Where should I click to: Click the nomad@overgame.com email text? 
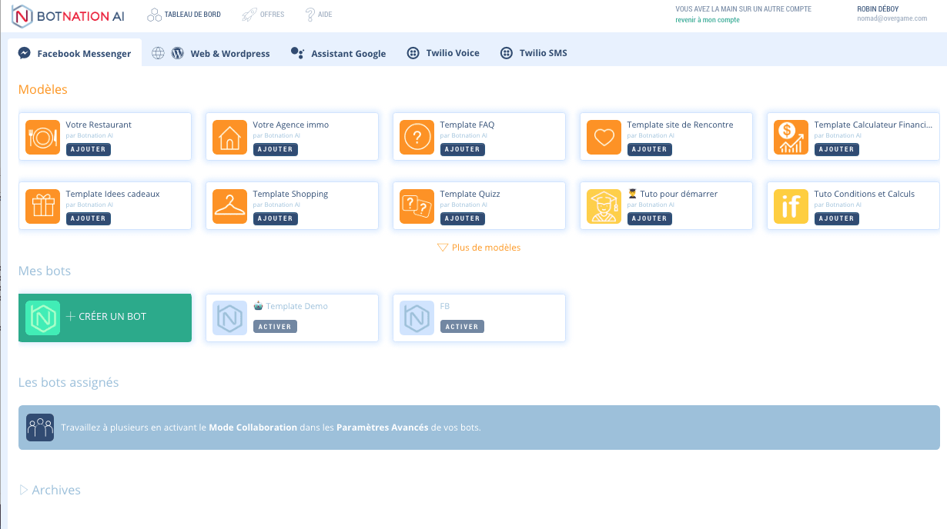click(892, 18)
